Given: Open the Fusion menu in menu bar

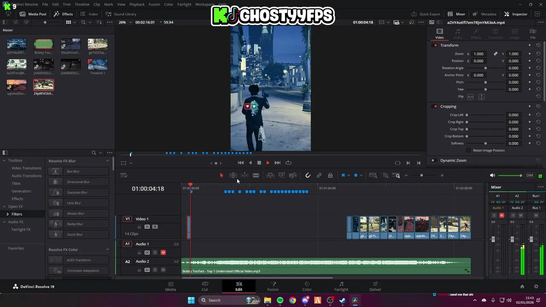Looking at the screenshot, I should coord(154,4).
